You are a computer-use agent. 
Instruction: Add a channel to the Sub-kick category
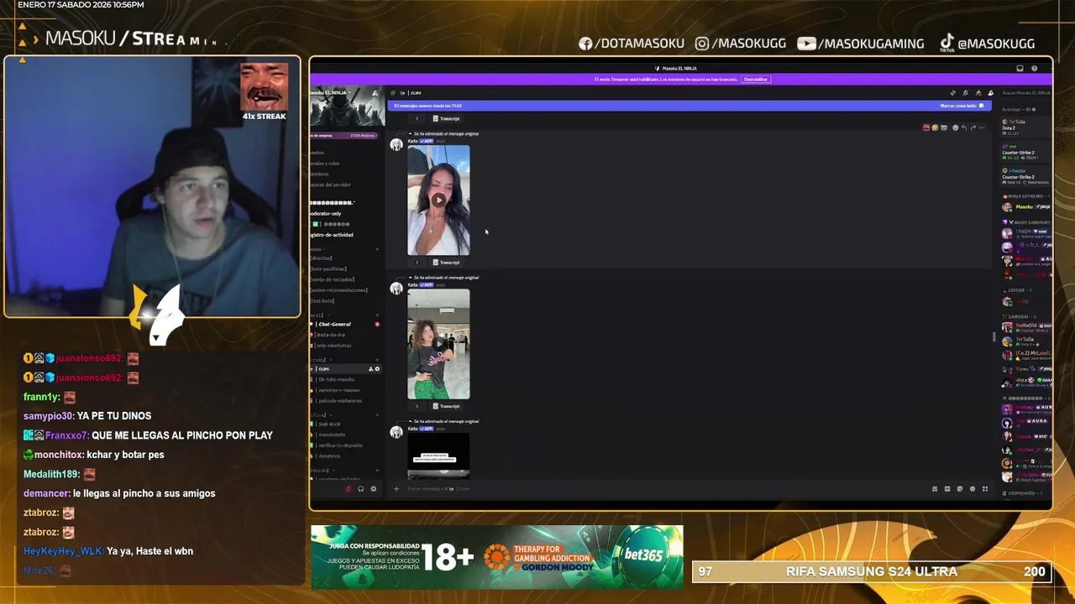pyautogui.click(x=377, y=415)
